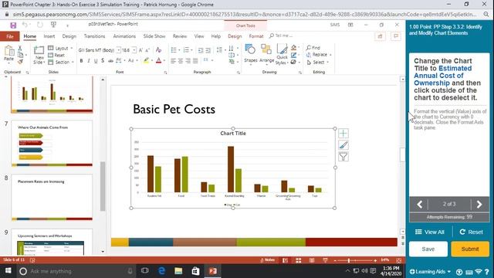
Task: Click the Submit button
Action: tap(470, 249)
